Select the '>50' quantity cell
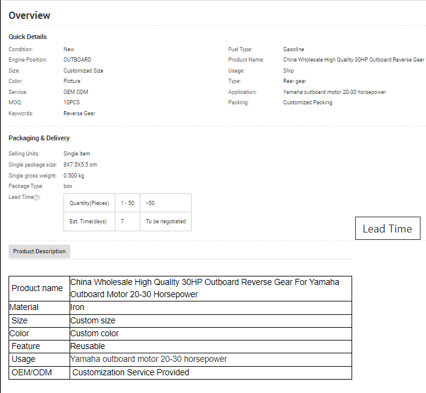 (x=150, y=203)
